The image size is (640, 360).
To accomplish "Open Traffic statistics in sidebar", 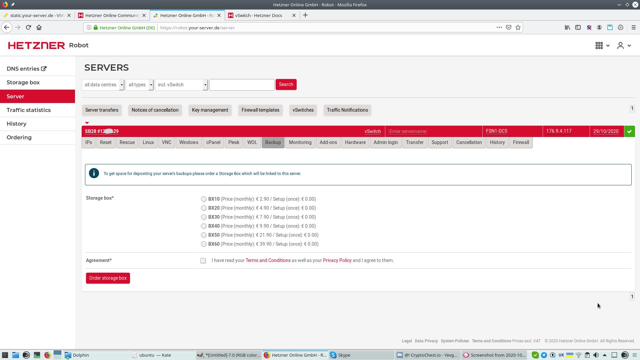I will pos(29,110).
